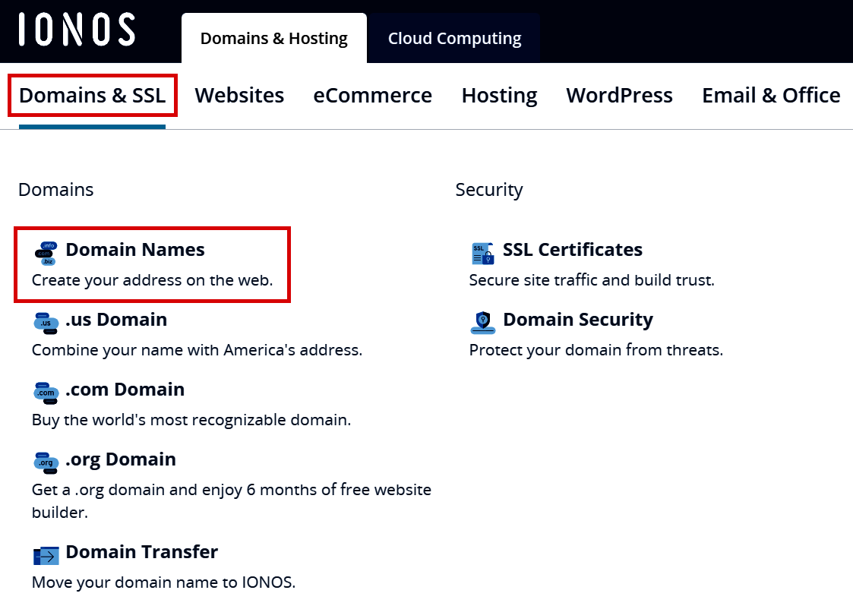Open the eCommerce menu item
The image size is (853, 606).
coord(372,95)
